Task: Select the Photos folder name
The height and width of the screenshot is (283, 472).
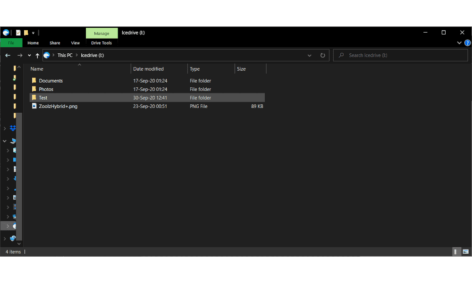Action: point(46,89)
